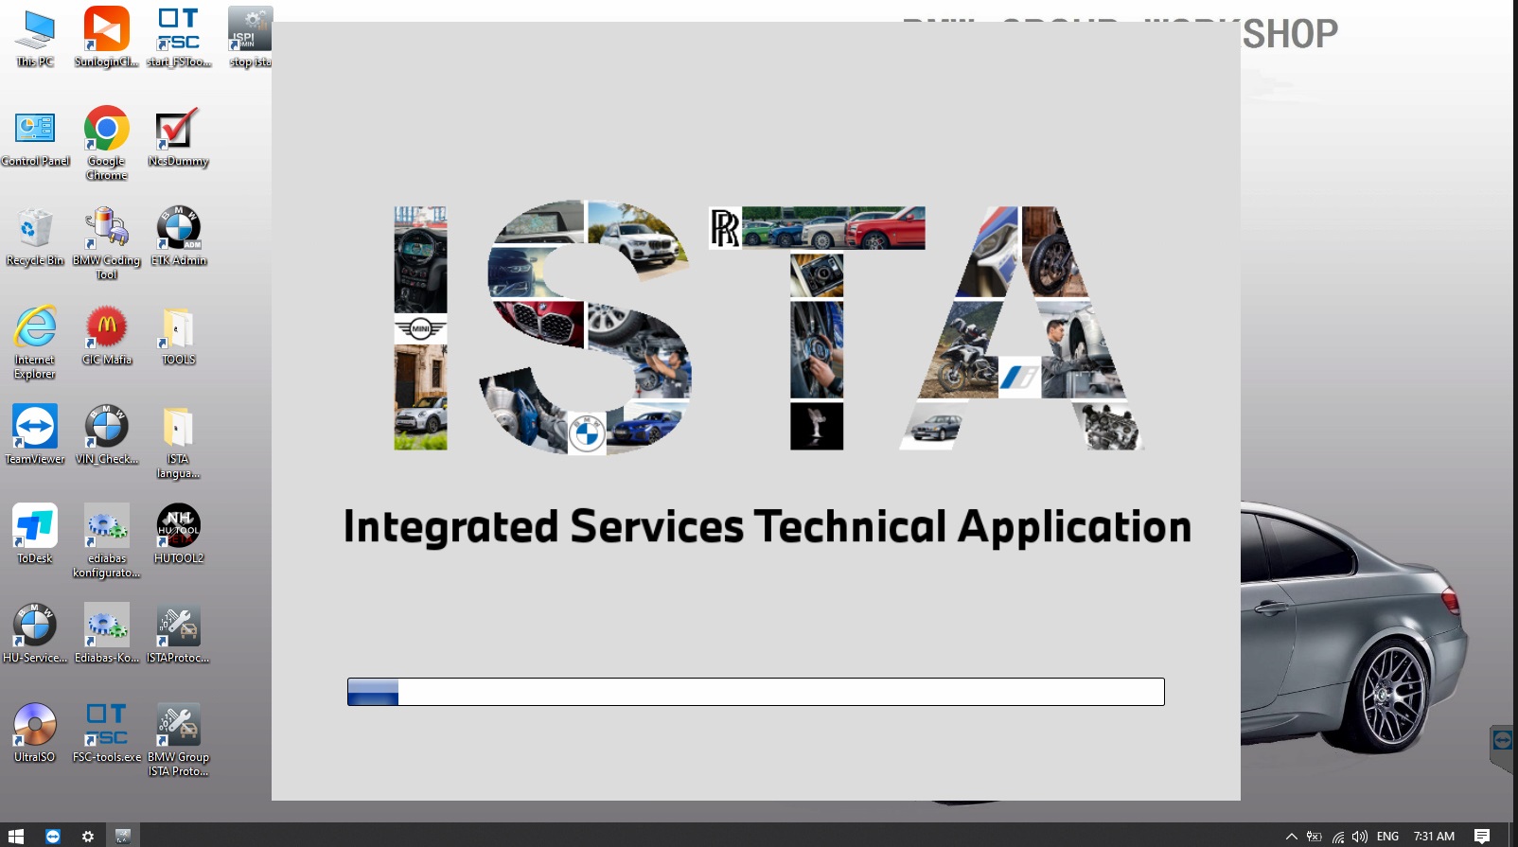Screen dimensions: 1518x847
Task: Click the start FSTool desktop shortcut
Action: pos(179,38)
